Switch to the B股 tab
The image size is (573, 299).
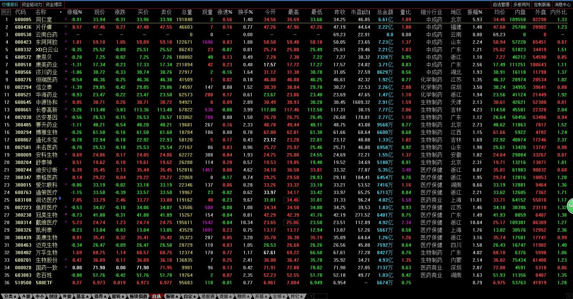pyautogui.click(x=67, y=296)
